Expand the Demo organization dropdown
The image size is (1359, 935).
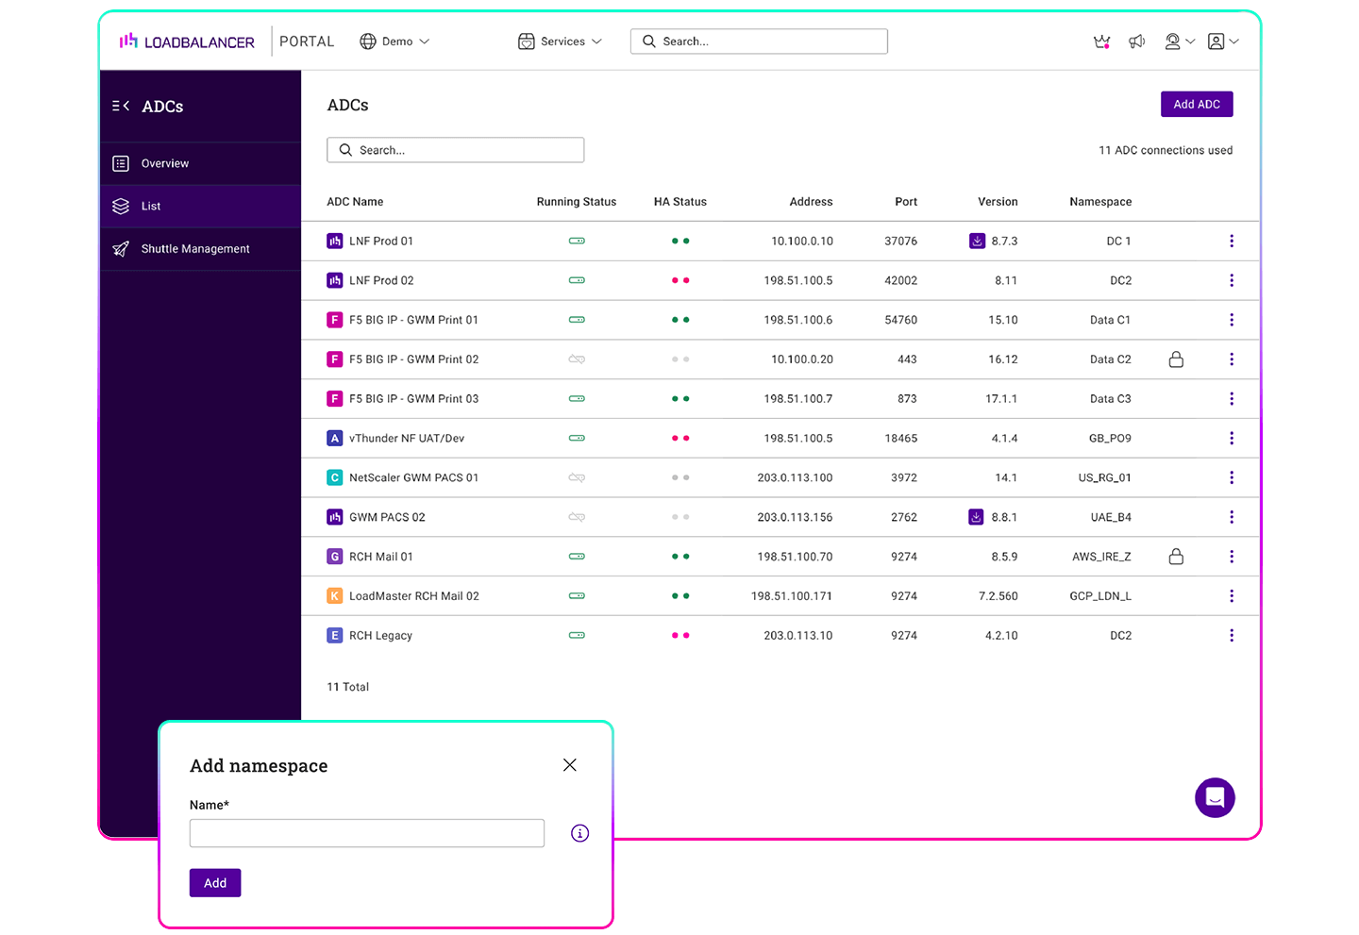tap(394, 42)
